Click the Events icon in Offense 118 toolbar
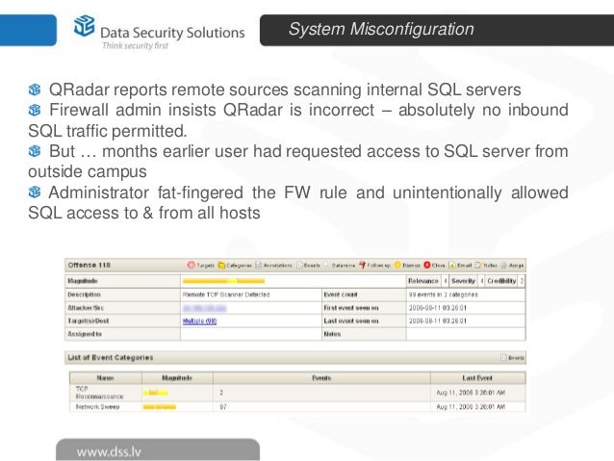 coord(300,266)
